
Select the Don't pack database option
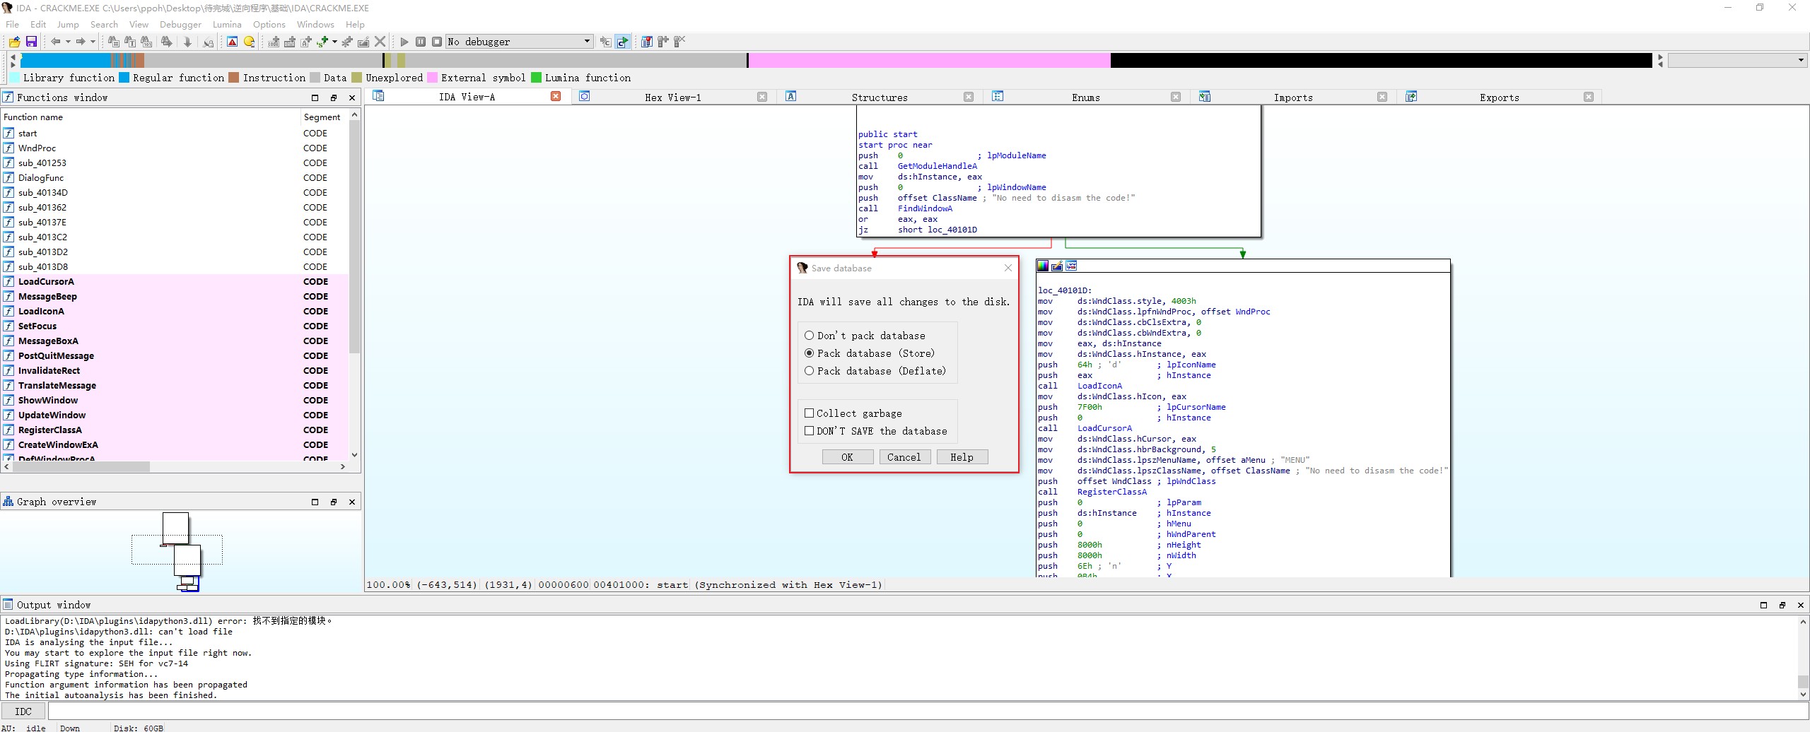tap(810, 336)
